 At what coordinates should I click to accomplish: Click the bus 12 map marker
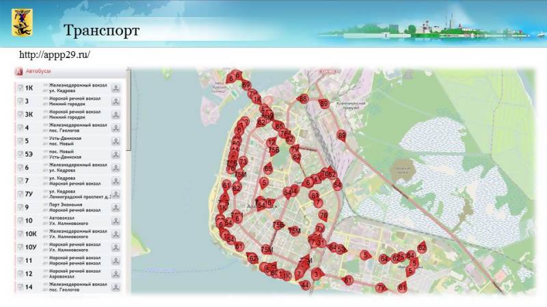272,142
